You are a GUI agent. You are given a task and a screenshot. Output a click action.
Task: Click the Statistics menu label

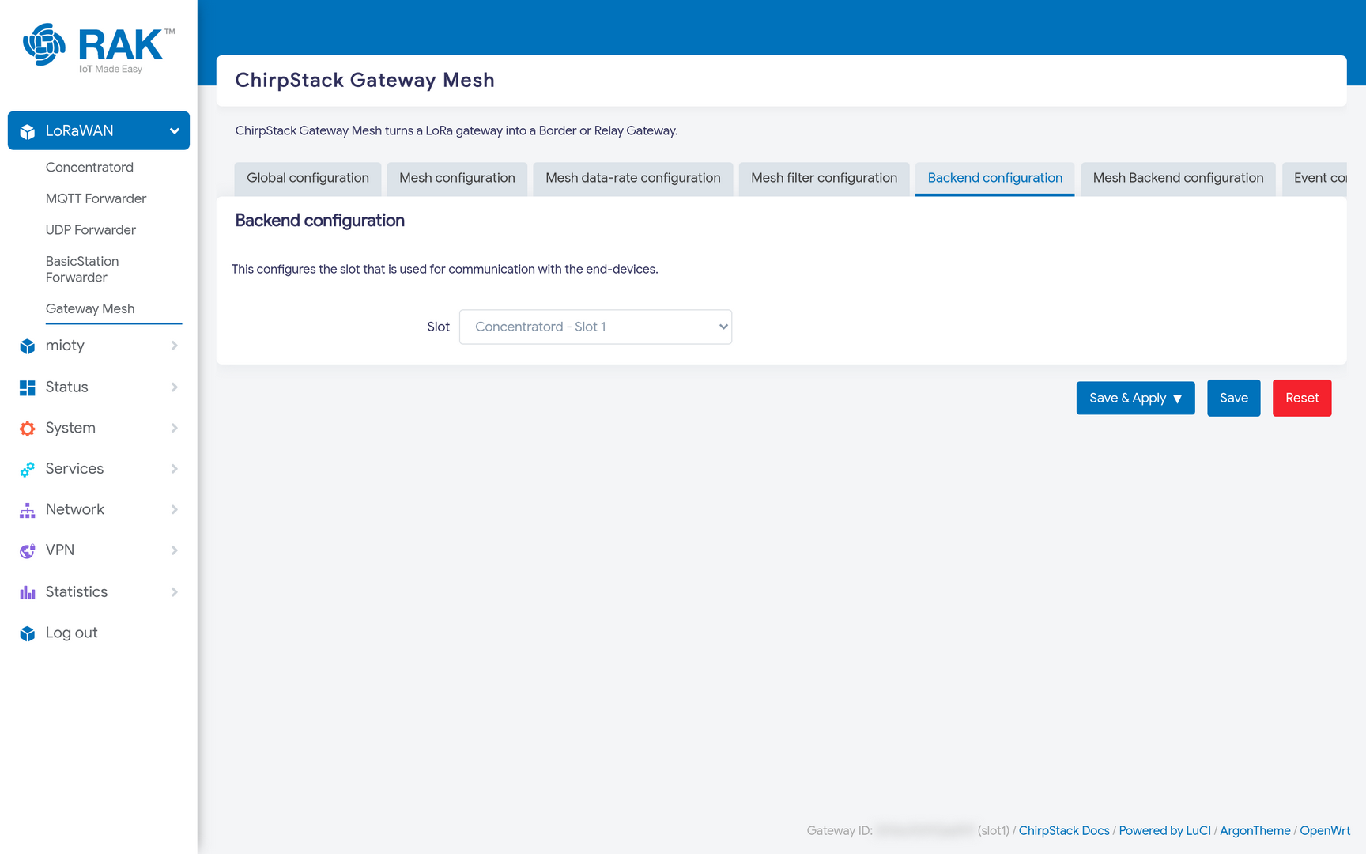click(77, 591)
